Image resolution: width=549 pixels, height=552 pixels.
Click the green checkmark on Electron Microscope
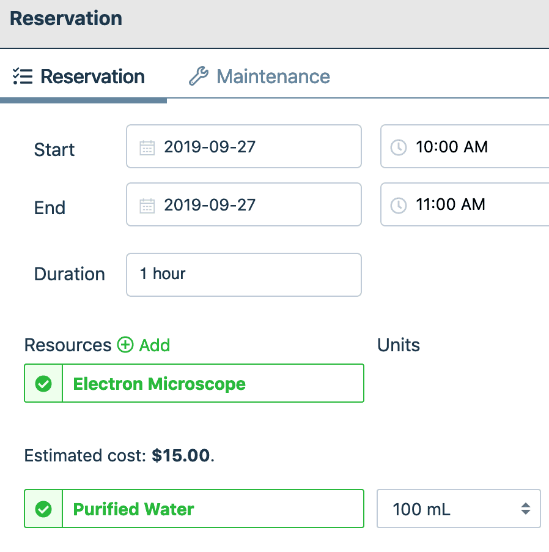point(43,384)
